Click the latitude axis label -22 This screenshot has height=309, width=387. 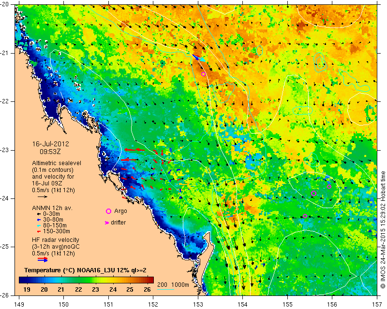click(5, 101)
